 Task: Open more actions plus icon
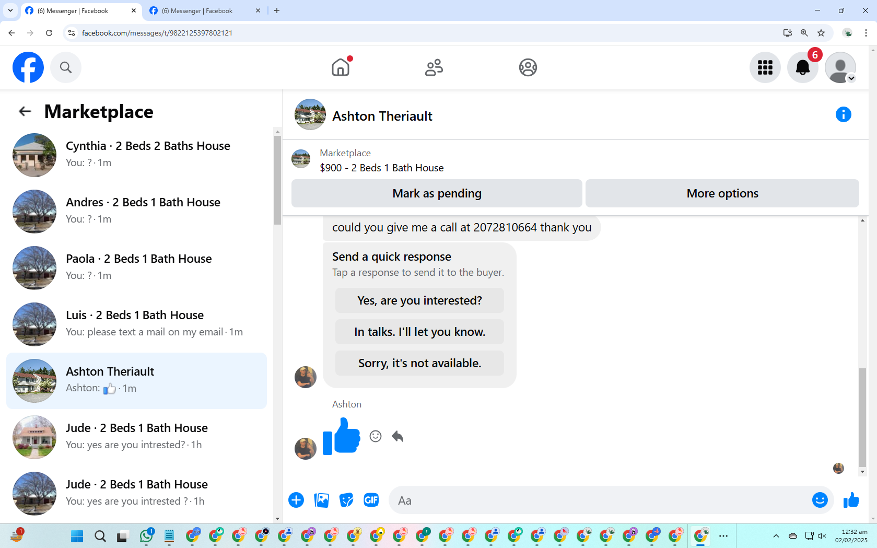coord(296,500)
